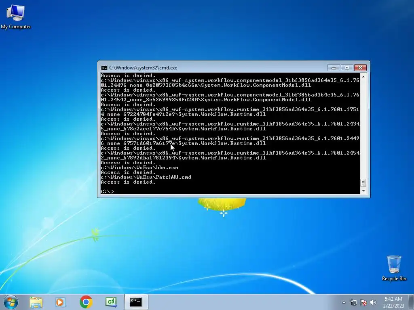
Task: Launch Google Chrome from taskbar
Action: point(86,302)
